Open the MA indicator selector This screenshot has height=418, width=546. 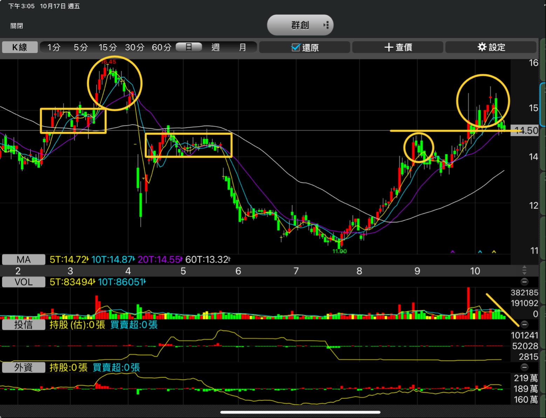(23, 260)
